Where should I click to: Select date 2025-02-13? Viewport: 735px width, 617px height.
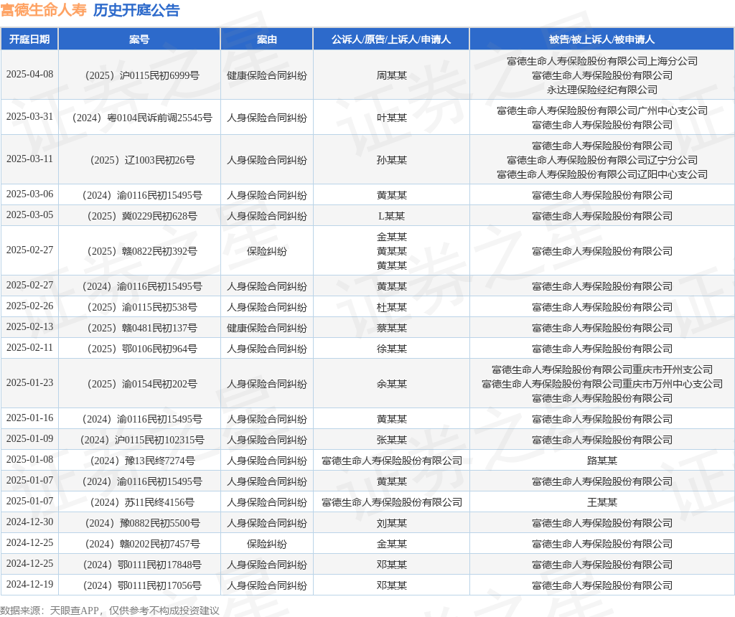pos(29,327)
